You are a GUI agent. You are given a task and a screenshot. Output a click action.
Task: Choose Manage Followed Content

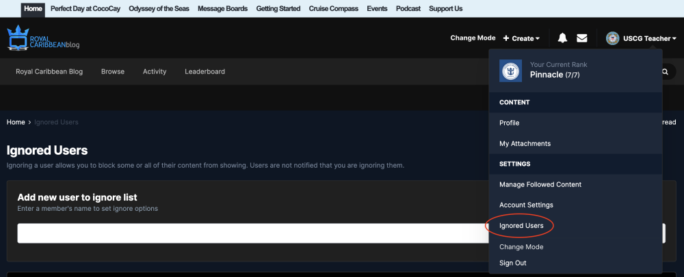(x=540, y=184)
